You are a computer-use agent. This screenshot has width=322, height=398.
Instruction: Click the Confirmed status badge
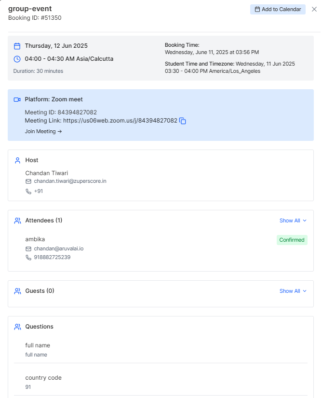click(292, 240)
